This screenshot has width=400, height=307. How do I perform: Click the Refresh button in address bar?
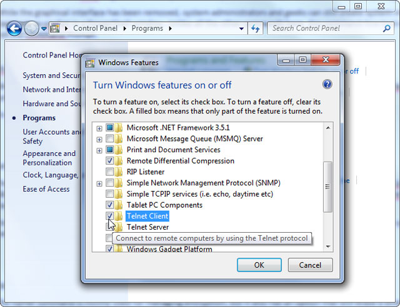pos(256,28)
